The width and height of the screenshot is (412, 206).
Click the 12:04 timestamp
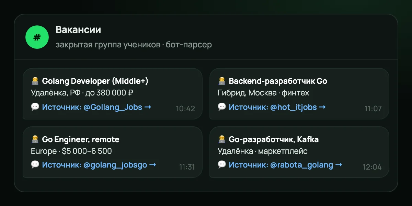pyautogui.click(x=372, y=167)
